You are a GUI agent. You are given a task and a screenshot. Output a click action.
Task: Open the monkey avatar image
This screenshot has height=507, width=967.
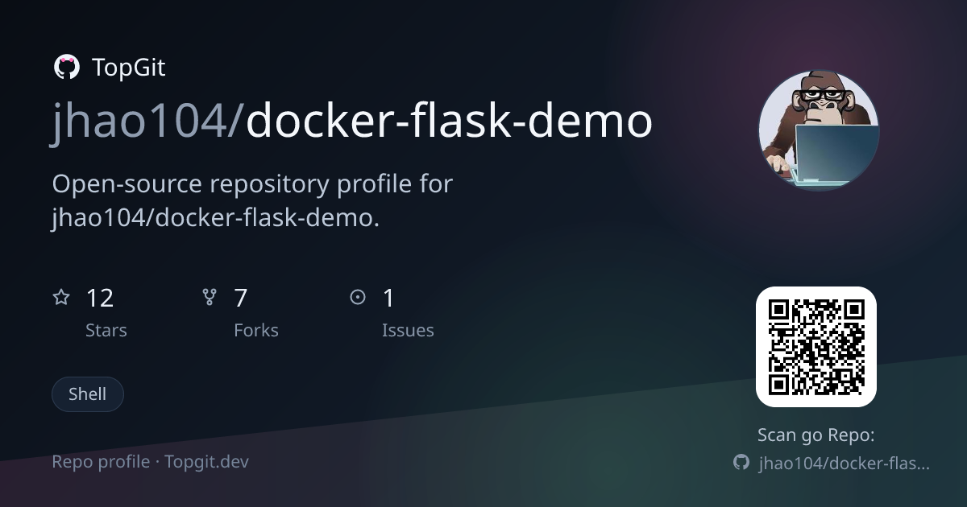coord(819,130)
